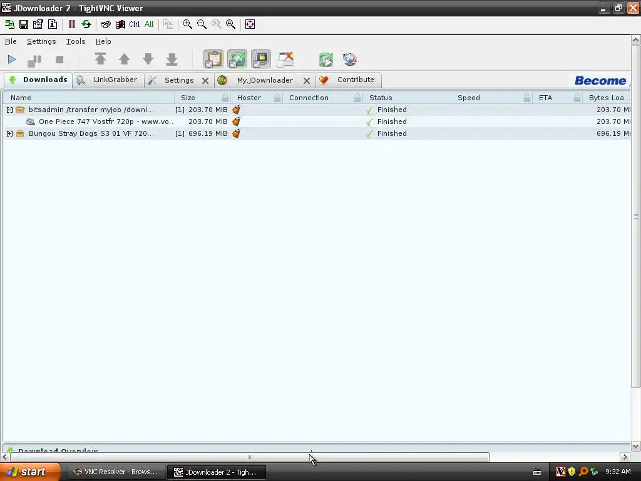641x481 pixels.
Task: Pause the VNC session with red bars
Action: click(71, 24)
